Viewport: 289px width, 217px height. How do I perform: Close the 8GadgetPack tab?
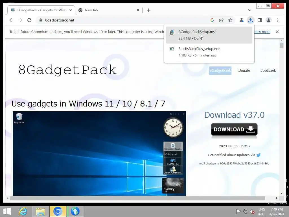(70, 10)
